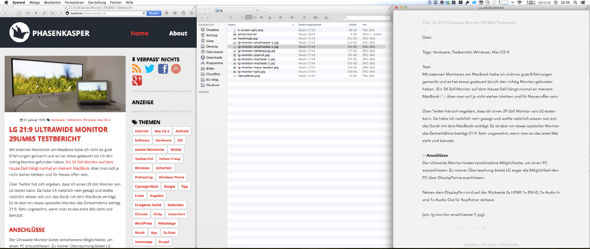Viewport: 590px width, 249px height.
Task: Click the Wi-Fi icon in menu bar
Action: tap(519, 2)
